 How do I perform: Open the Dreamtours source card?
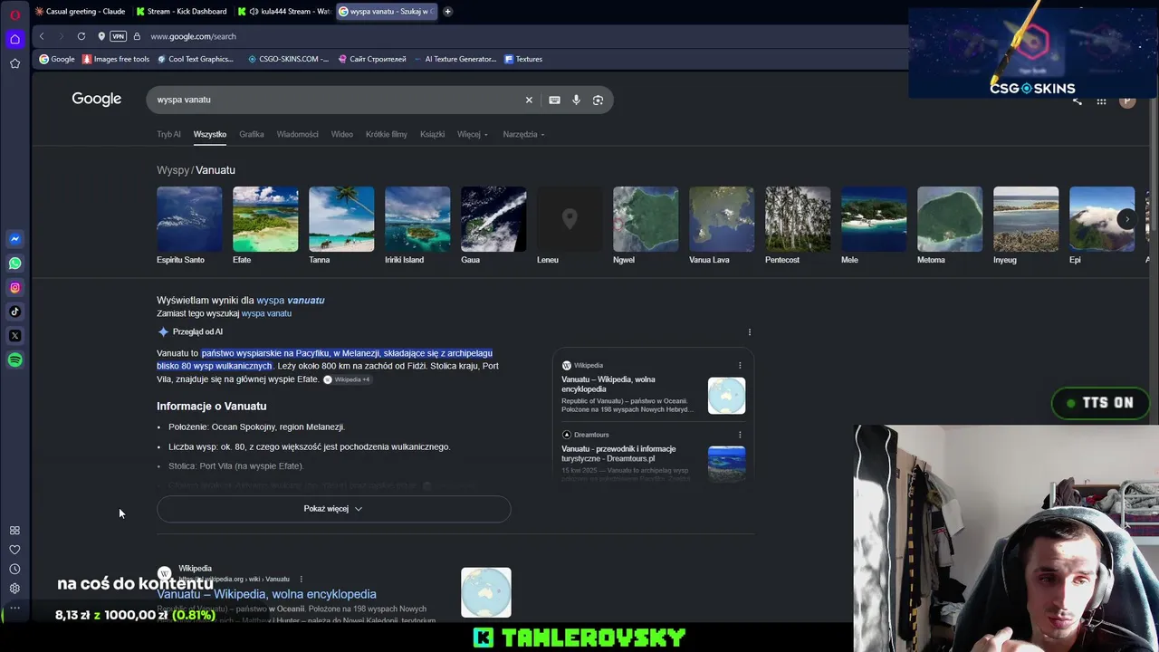click(653, 455)
